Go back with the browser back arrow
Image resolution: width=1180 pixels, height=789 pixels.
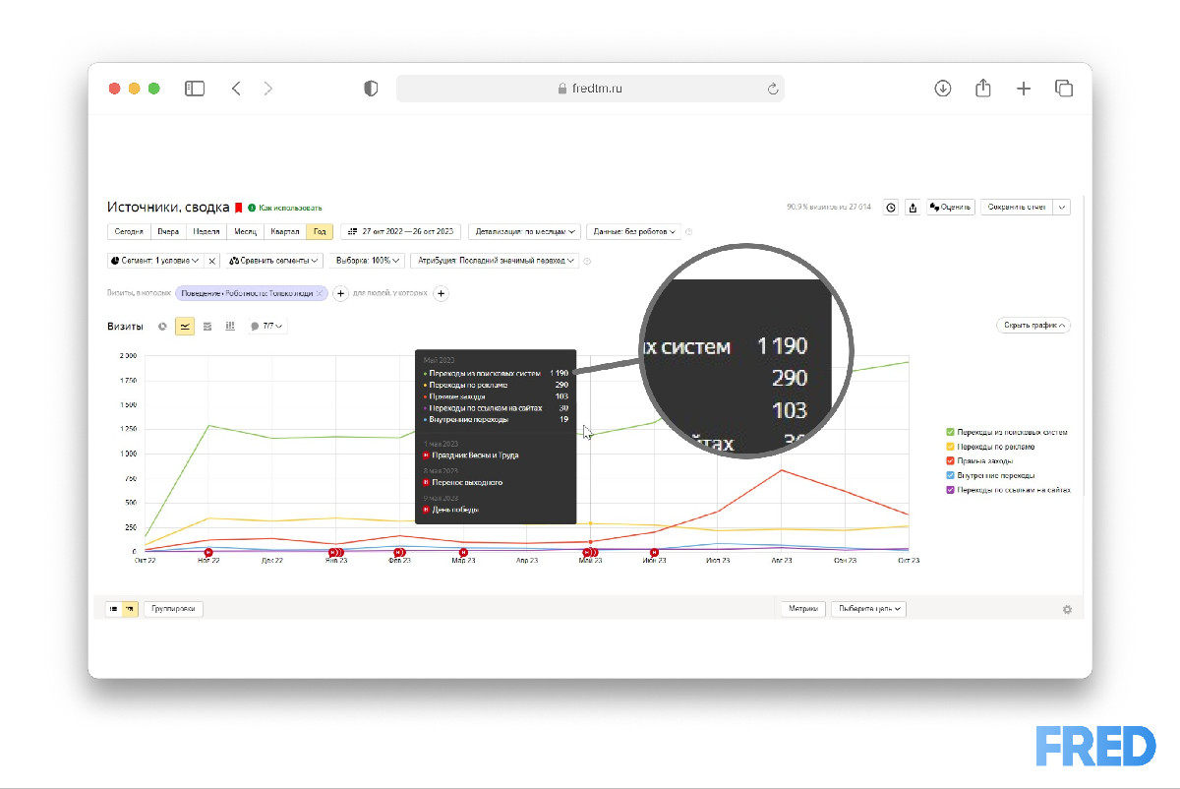coord(236,89)
